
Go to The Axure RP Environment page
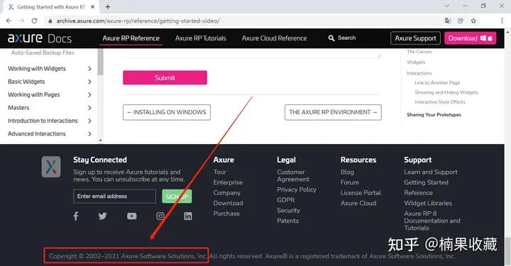click(333, 112)
